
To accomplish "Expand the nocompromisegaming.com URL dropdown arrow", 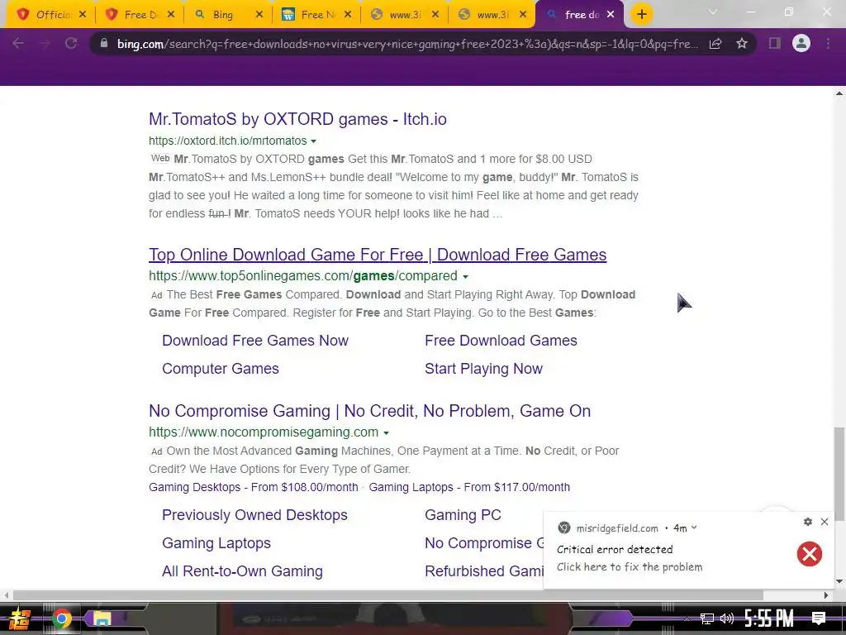I will pyautogui.click(x=387, y=433).
